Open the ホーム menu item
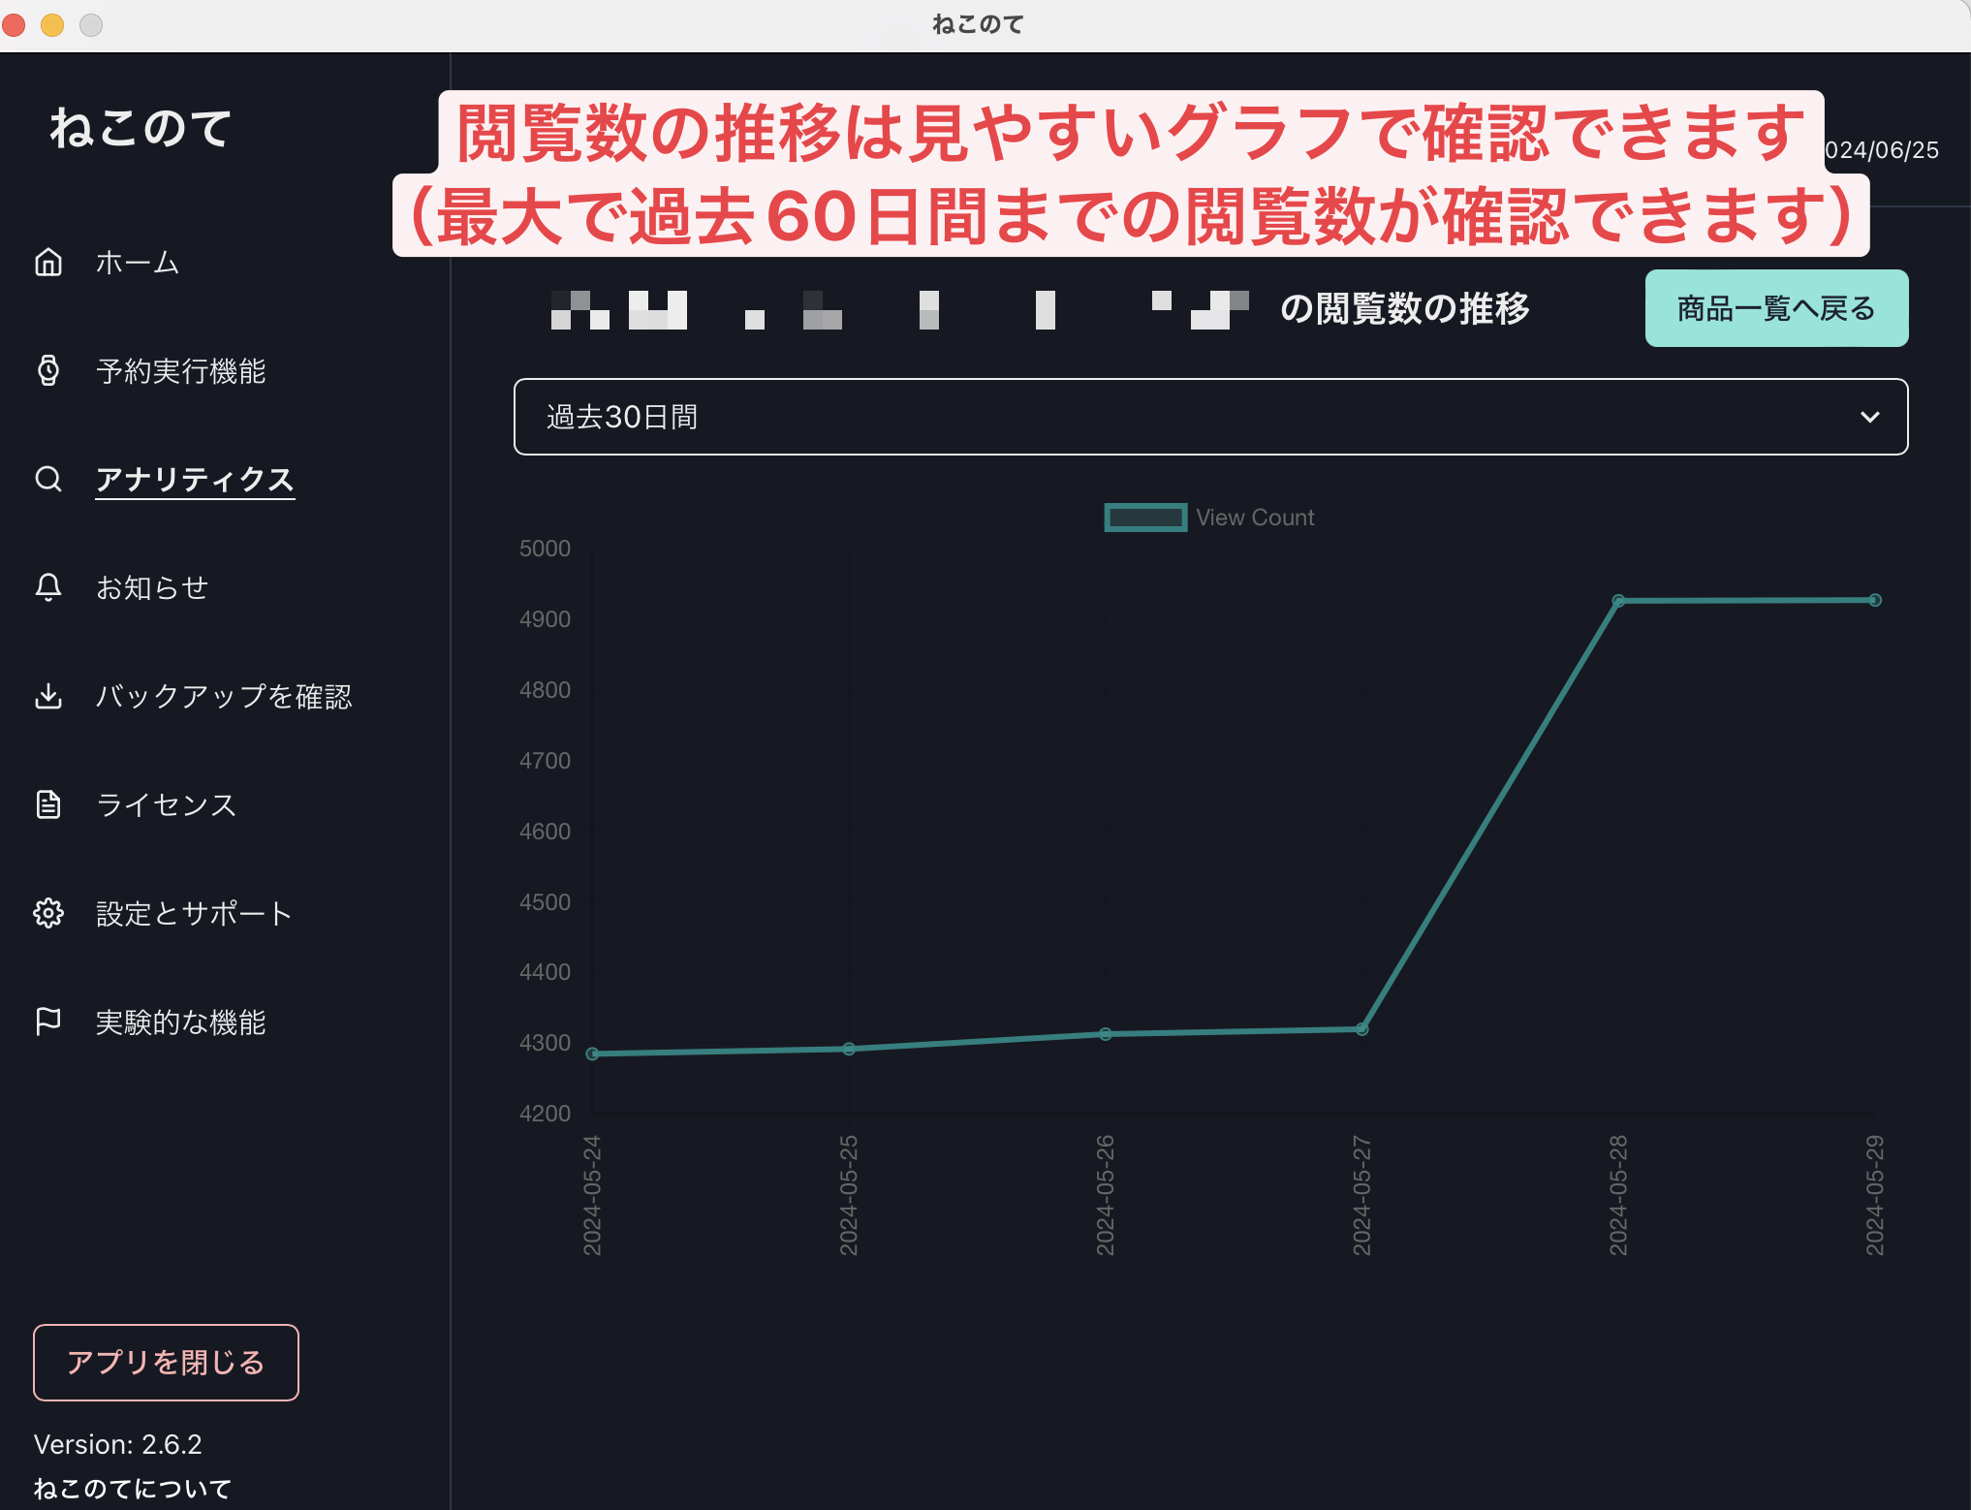 tap(138, 262)
